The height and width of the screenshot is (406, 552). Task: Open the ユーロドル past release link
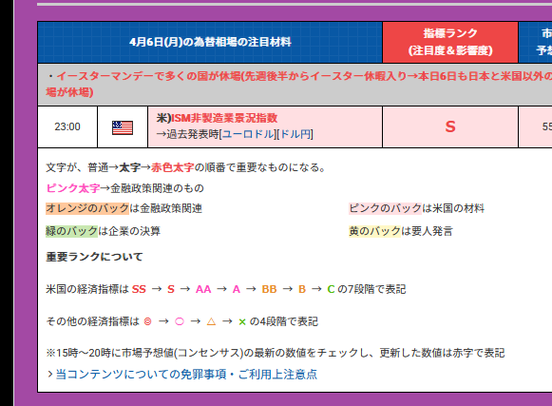248,134
